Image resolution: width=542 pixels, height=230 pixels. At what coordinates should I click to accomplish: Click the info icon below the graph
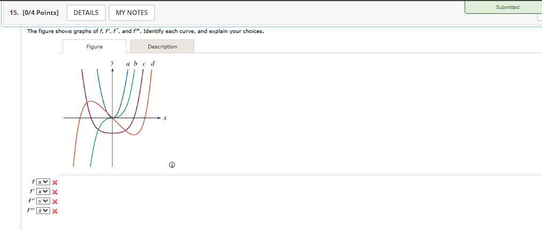click(x=172, y=165)
